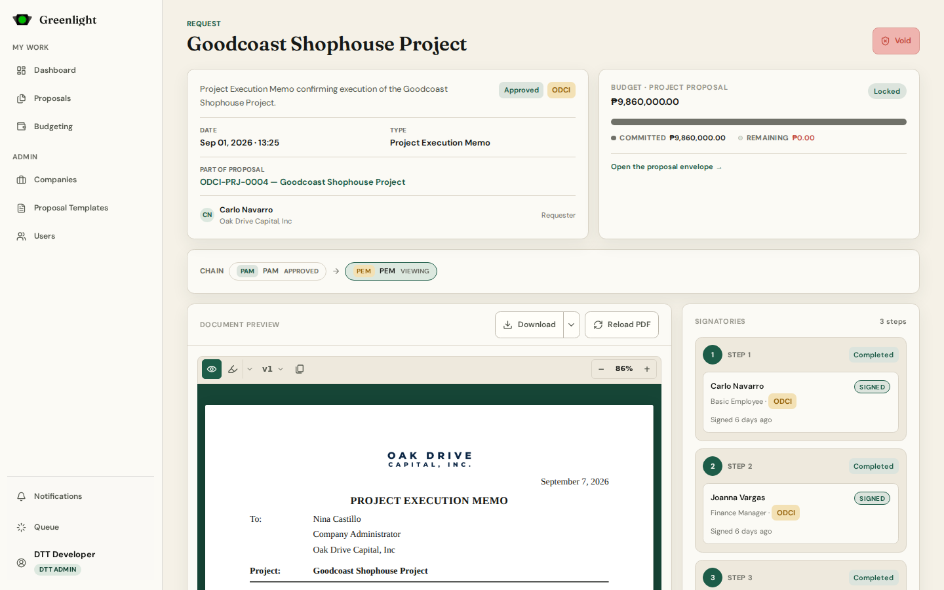Viewport: 944px width, 590px height.
Task: Void this request
Action: point(896,41)
